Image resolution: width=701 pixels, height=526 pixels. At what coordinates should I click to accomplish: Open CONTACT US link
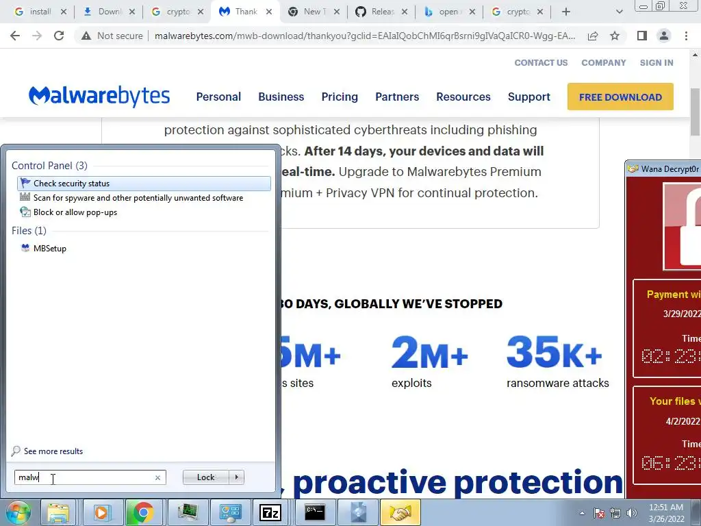[541, 62]
